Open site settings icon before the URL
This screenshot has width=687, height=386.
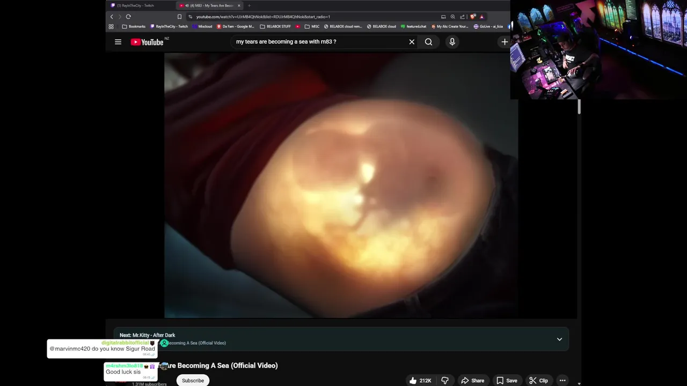tap(191, 17)
